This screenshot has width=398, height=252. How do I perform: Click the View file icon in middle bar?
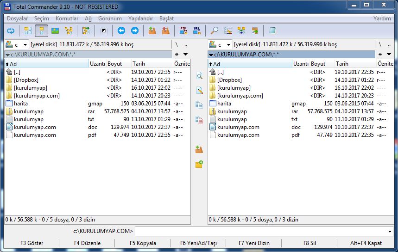[x=199, y=76]
